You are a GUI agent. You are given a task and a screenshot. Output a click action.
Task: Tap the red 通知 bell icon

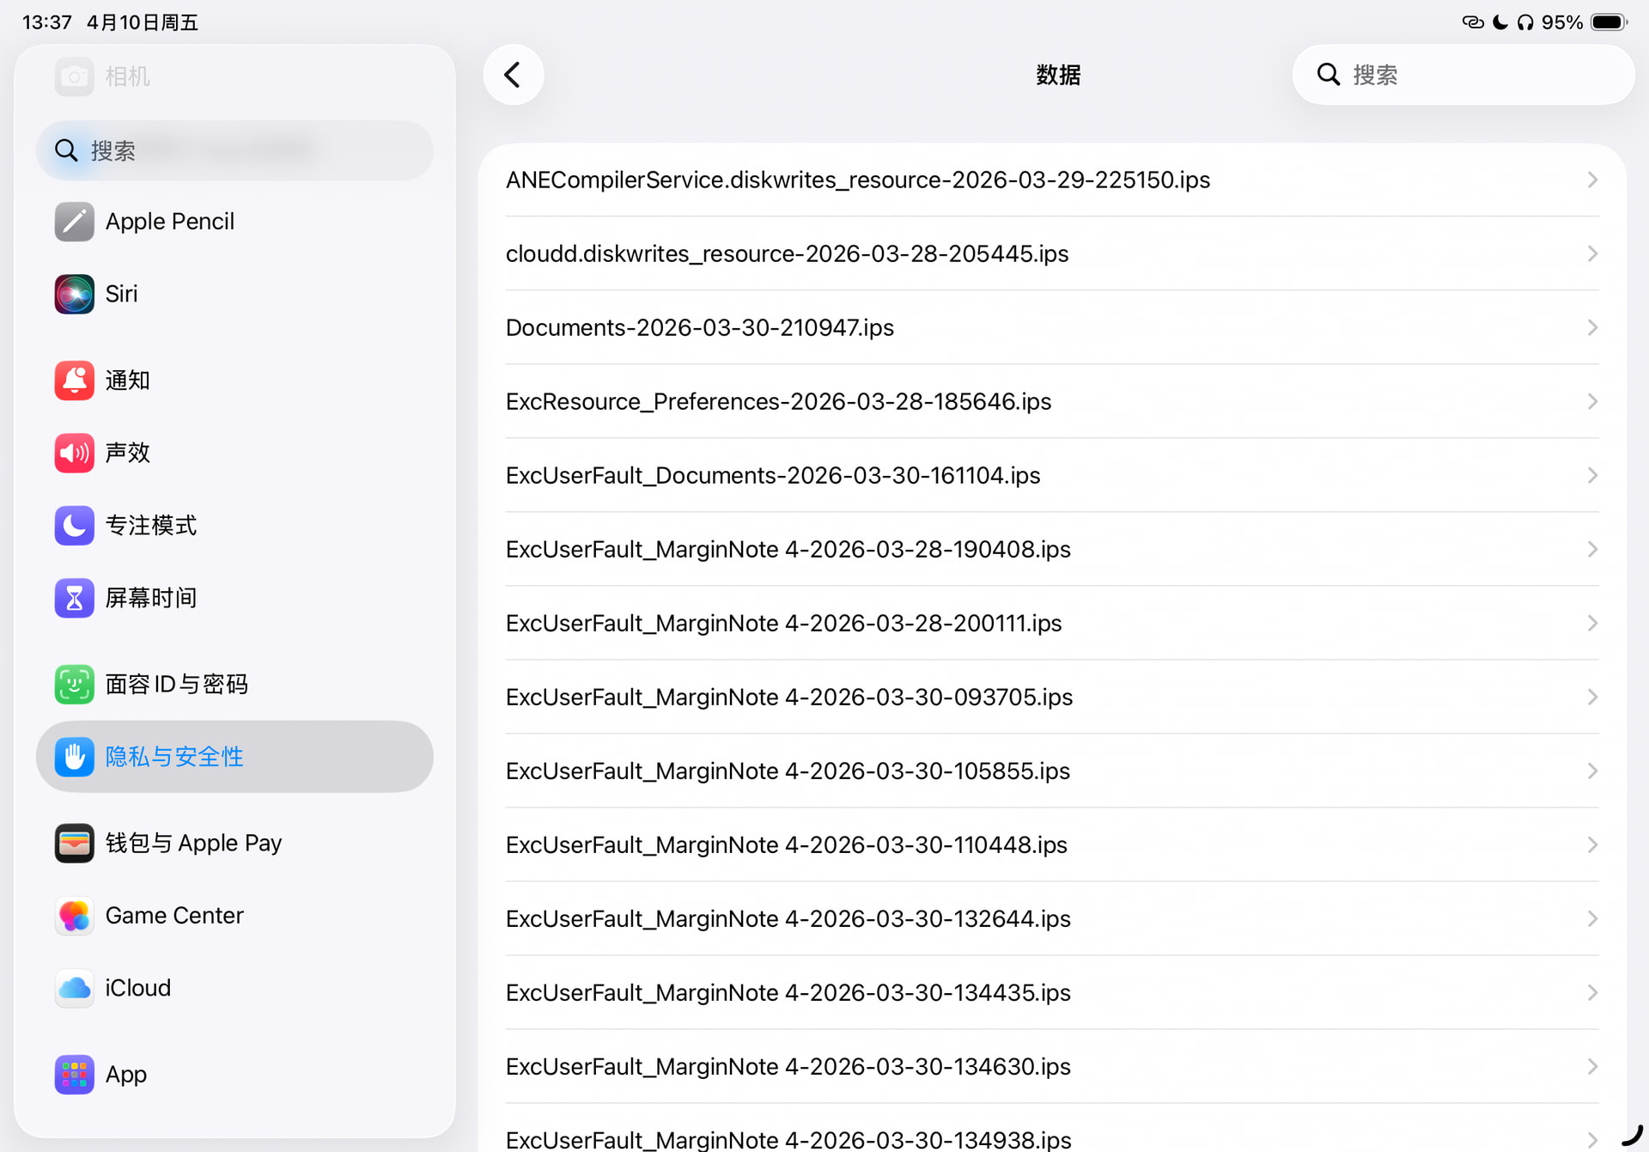tap(75, 380)
